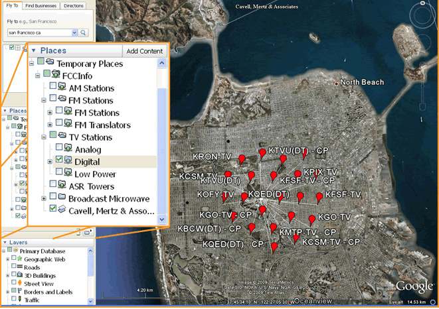
Task: Switch to the Find Businesses tab
Action: coord(41,5)
